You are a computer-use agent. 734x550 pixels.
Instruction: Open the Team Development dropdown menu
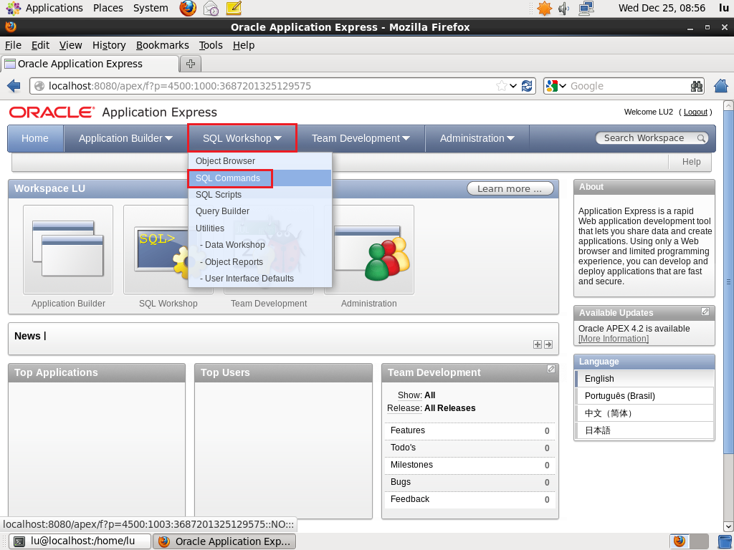point(360,137)
